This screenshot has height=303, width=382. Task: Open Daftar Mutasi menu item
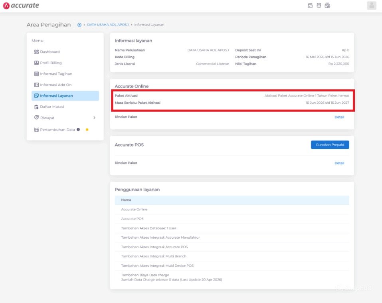[x=65, y=107]
